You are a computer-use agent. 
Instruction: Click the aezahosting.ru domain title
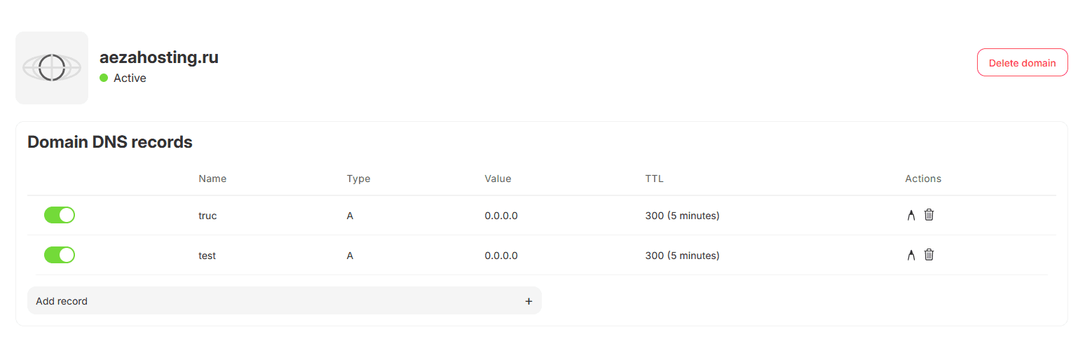159,57
